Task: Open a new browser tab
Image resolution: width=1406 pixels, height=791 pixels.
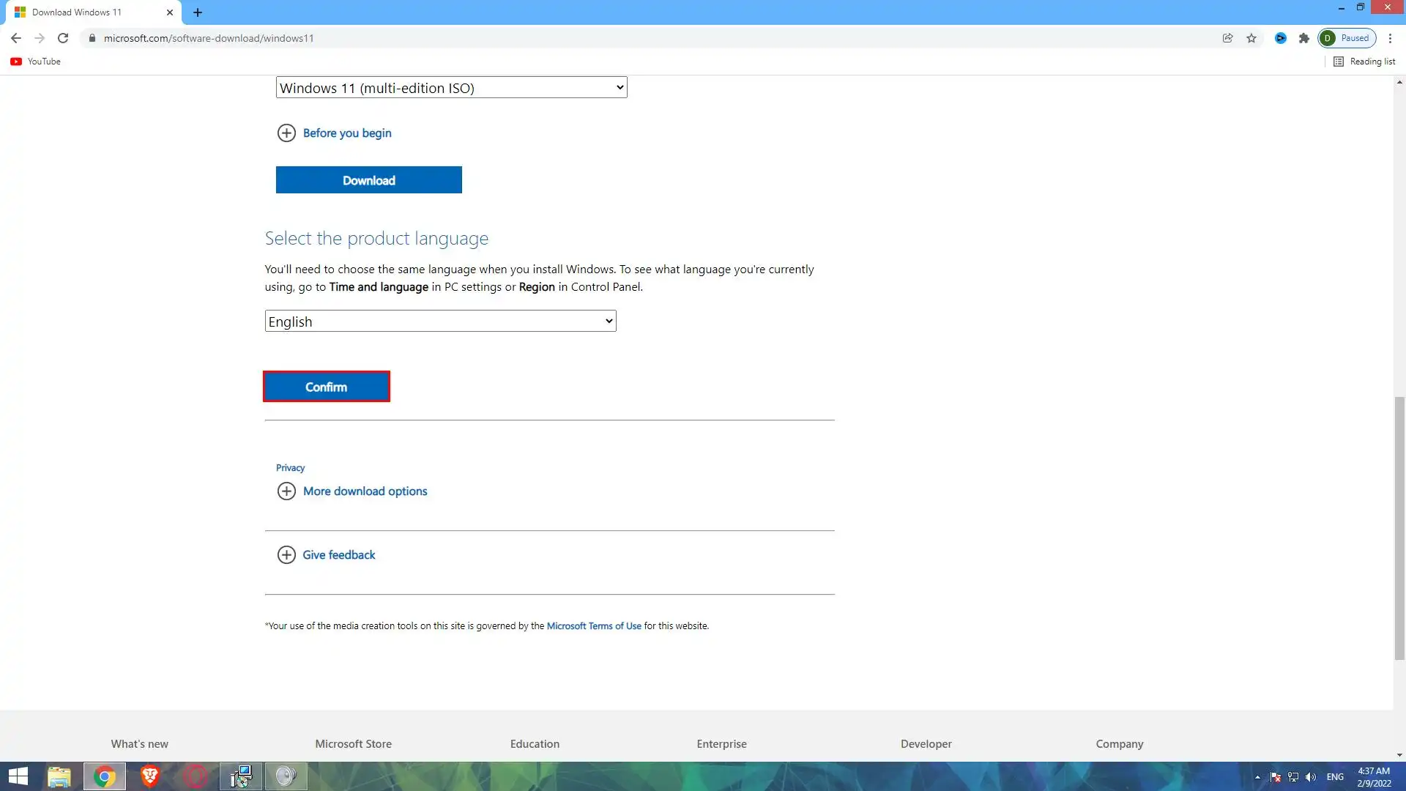Action: (x=198, y=12)
